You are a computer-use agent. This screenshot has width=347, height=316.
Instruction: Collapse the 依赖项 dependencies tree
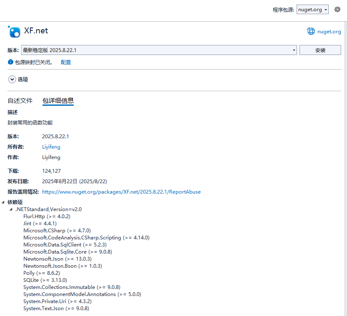point(3,202)
